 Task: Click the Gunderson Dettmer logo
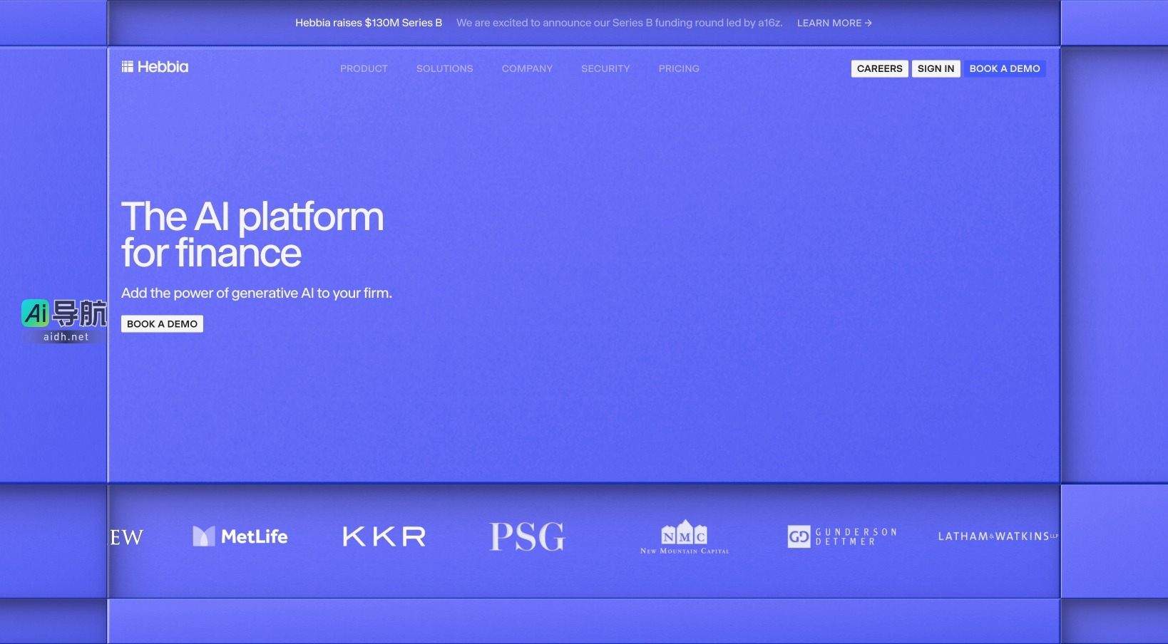click(x=842, y=536)
